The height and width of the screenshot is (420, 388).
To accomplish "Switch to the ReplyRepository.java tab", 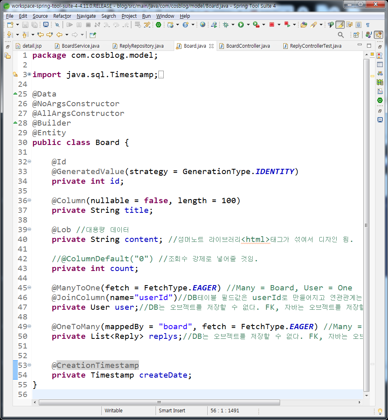I will 138,46.
